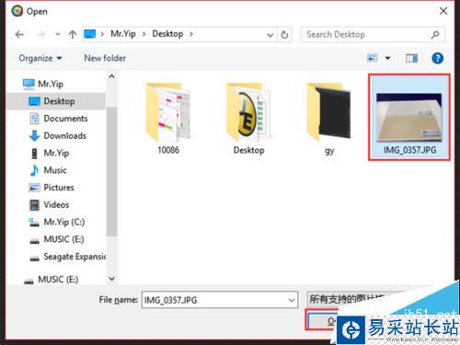Select the gy folder
The height and width of the screenshot is (345, 460).
tap(329, 119)
